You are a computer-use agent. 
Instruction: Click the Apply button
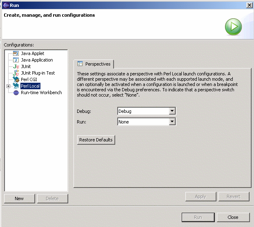coord(201,196)
